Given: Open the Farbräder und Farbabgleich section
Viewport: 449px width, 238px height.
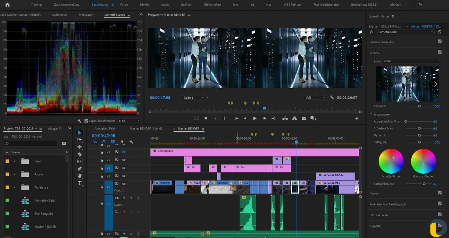Looking at the screenshot, I should click(388, 204).
